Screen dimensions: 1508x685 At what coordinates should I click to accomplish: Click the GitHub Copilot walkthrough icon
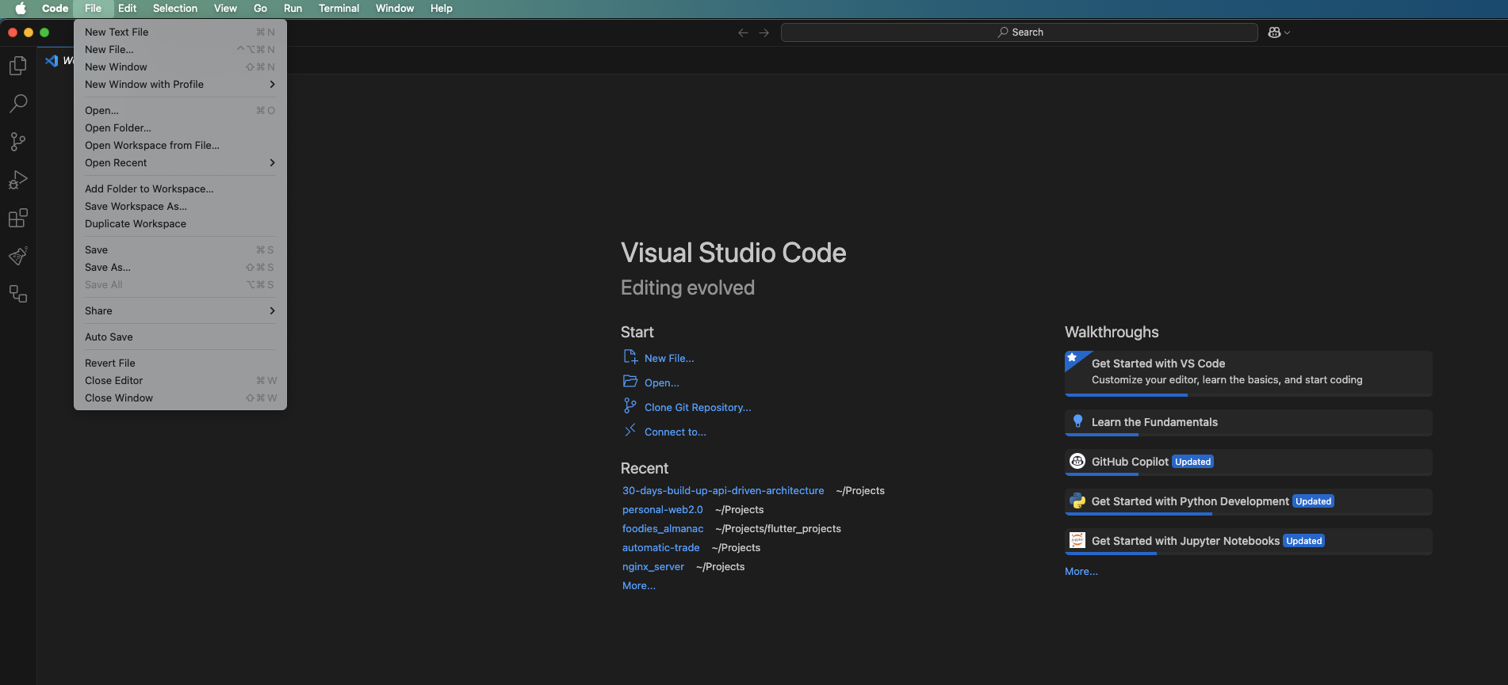(x=1077, y=461)
